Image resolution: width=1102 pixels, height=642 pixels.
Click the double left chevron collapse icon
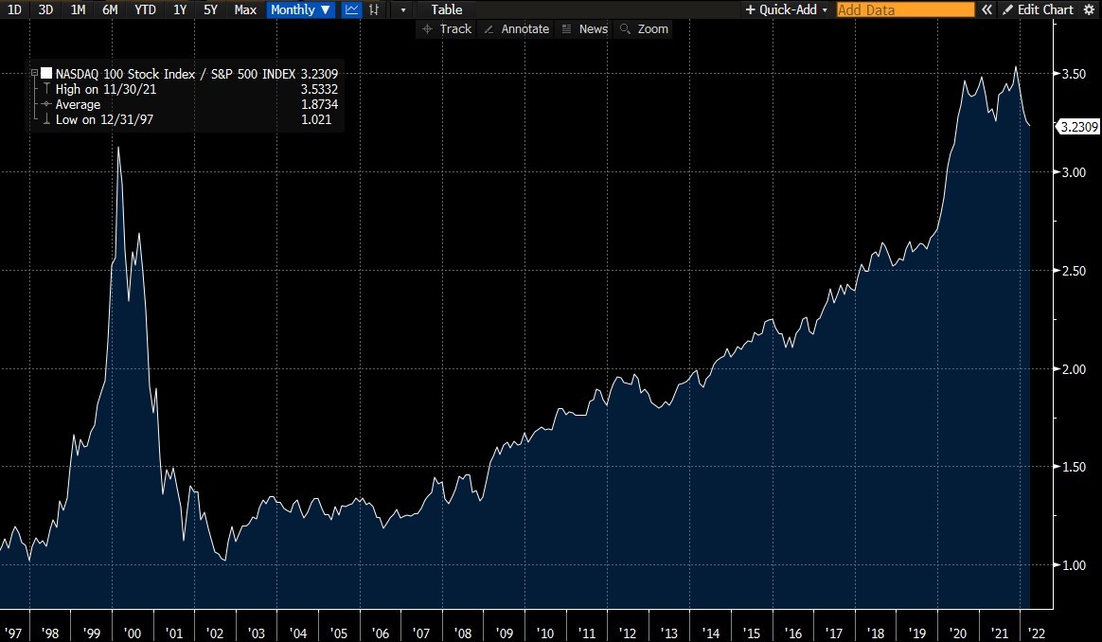[986, 9]
